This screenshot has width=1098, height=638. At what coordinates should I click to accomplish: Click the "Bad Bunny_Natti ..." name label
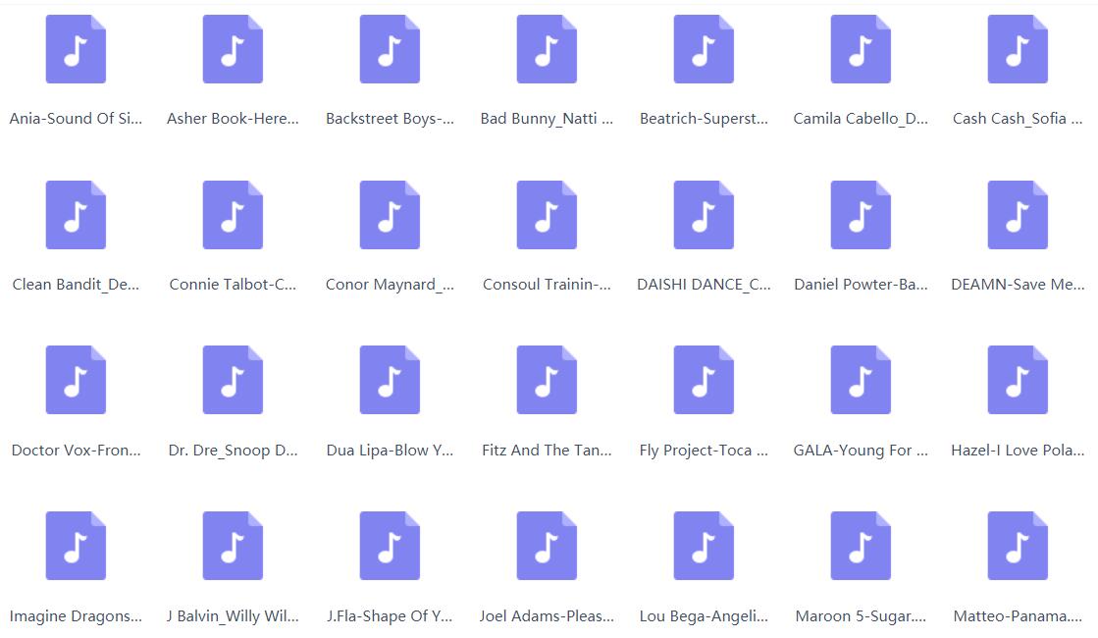point(547,119)
